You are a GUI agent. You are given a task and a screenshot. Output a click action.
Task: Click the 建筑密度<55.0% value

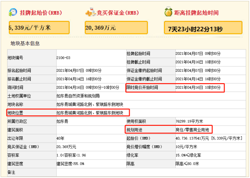coord(70,164)
